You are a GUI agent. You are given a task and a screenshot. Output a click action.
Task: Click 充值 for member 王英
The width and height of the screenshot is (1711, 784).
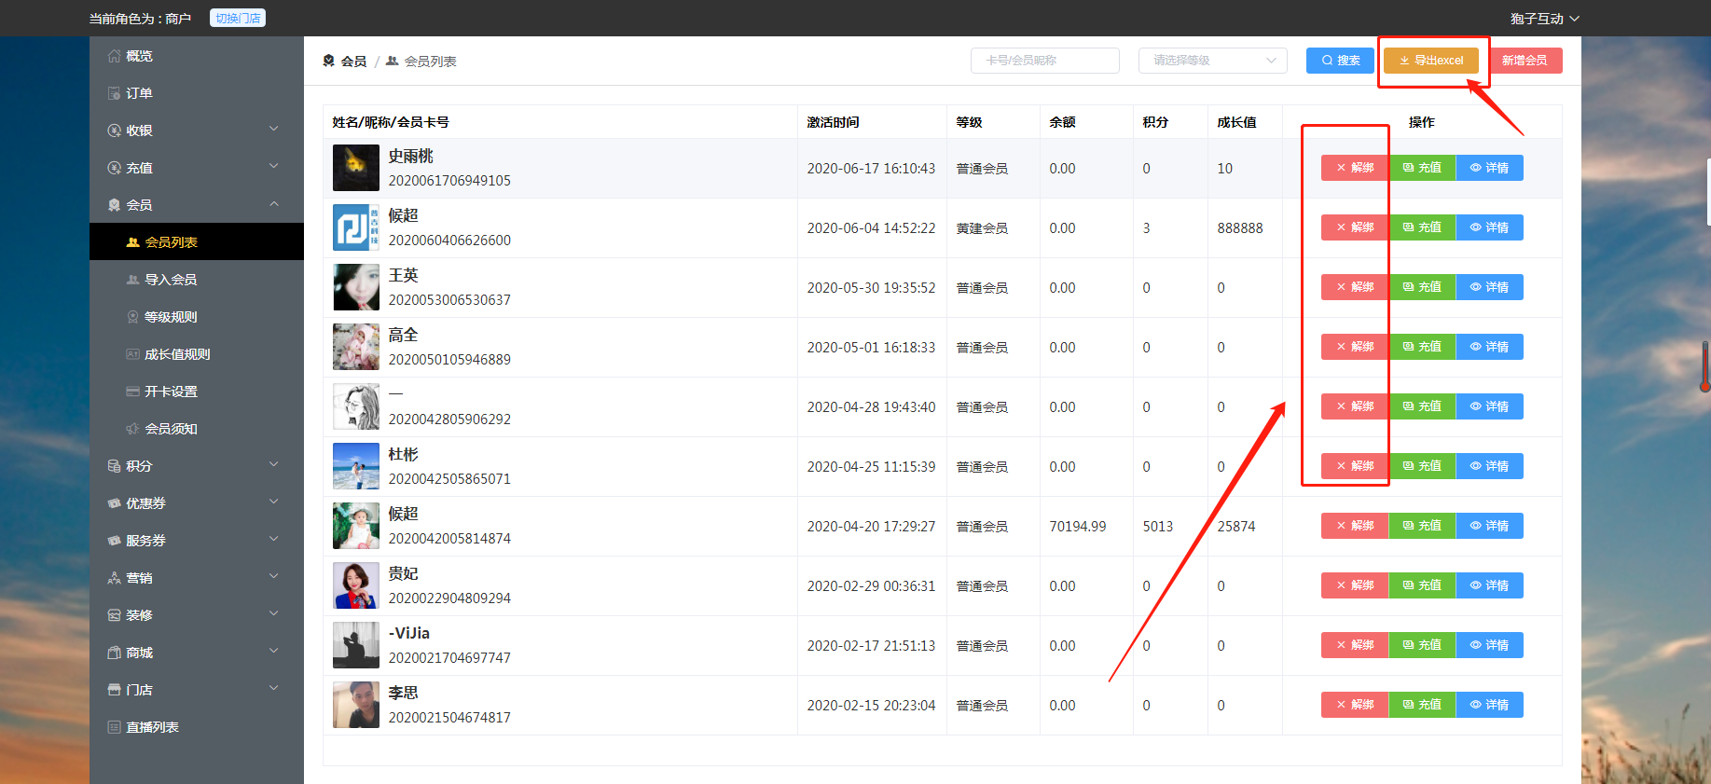[1422, 287]
